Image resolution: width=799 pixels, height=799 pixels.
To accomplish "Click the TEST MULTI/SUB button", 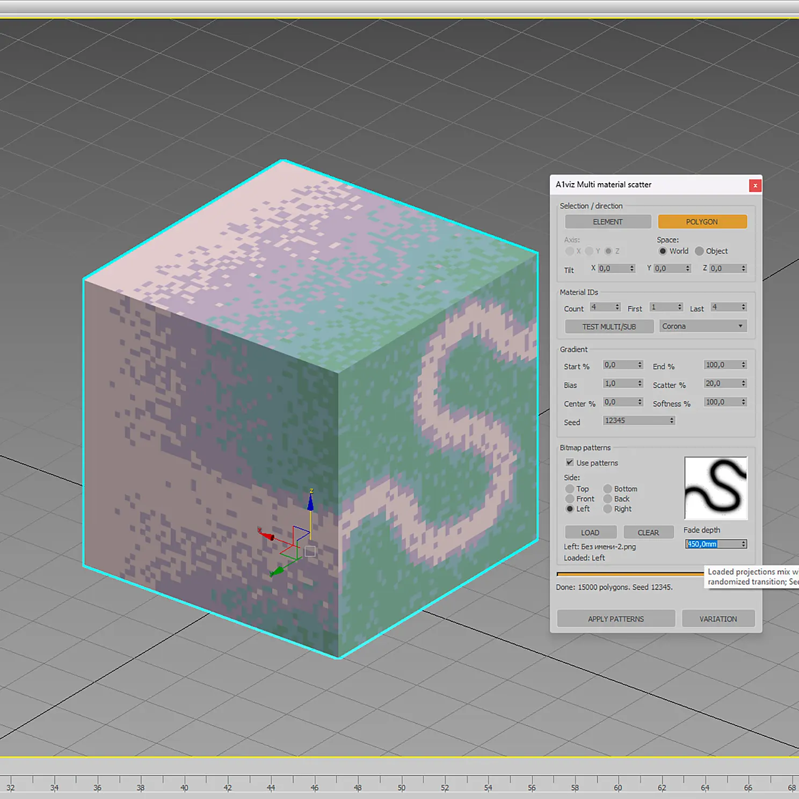I will coord(609,326).
